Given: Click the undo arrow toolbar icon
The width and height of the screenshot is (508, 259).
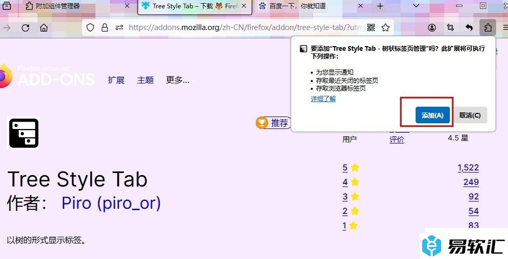Looking at the screenshot, I should coord(469,28).
